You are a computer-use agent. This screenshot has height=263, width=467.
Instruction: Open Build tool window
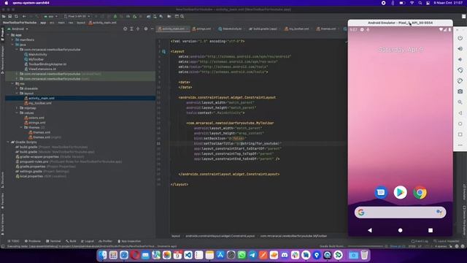[71, 241]
